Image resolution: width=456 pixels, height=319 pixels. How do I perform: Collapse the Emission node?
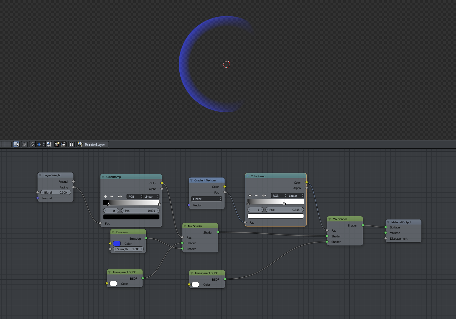tap(113, 232)
